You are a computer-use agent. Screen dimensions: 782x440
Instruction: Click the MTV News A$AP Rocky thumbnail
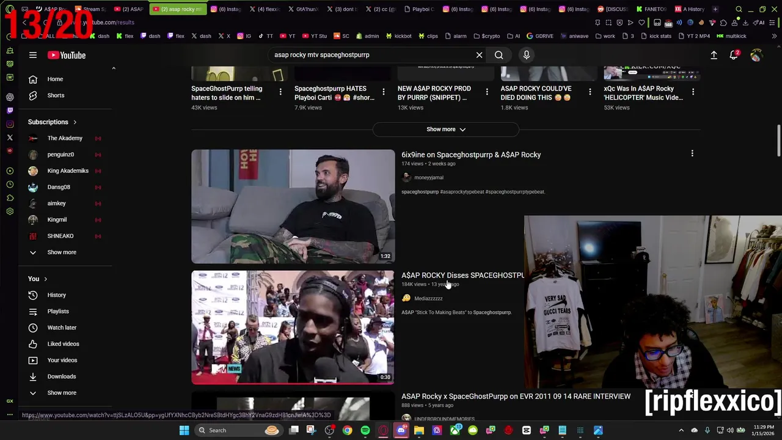click(293, 328)
